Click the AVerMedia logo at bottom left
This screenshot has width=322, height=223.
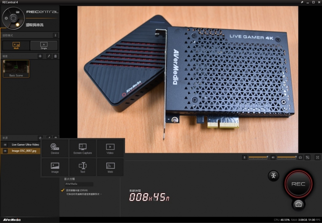(x=12, y=220)
